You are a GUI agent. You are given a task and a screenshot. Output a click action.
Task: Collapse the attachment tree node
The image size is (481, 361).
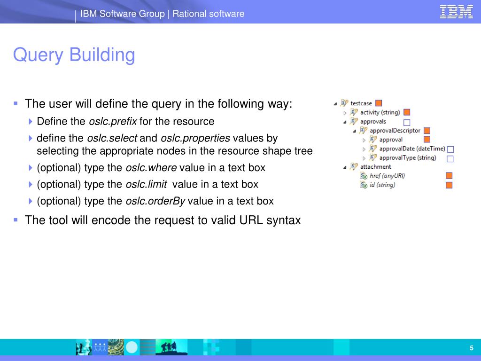click(345, 167)
